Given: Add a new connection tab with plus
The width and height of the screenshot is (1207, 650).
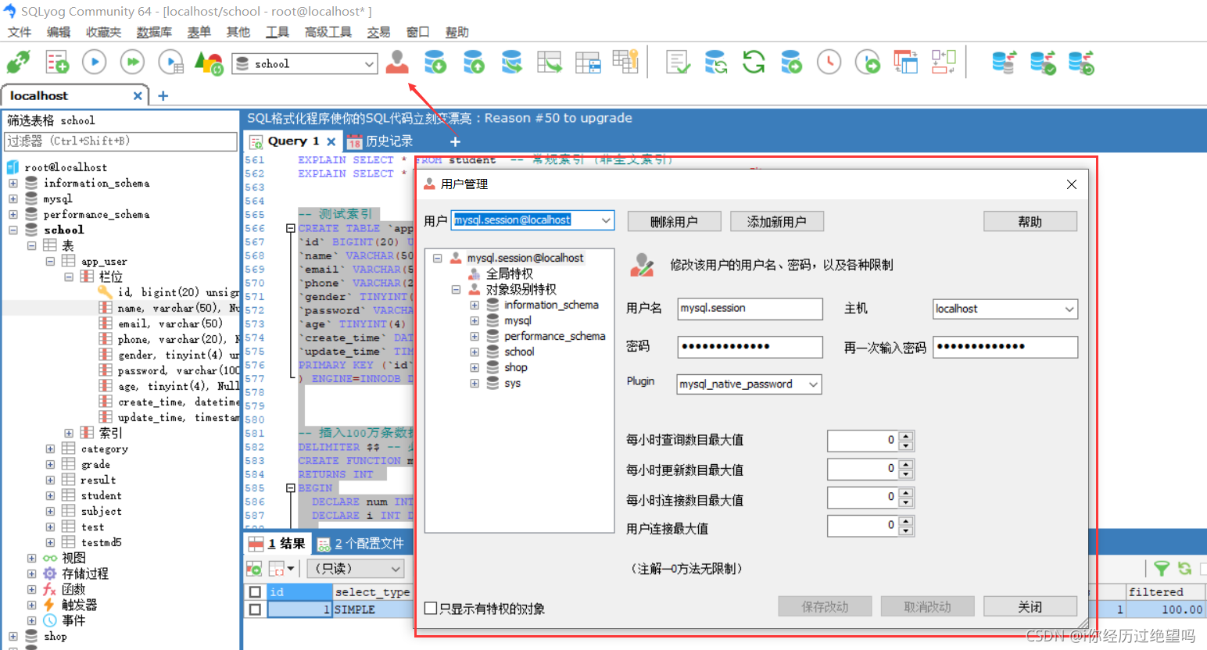Looking at the screenshot, I should tap(163, 96).
